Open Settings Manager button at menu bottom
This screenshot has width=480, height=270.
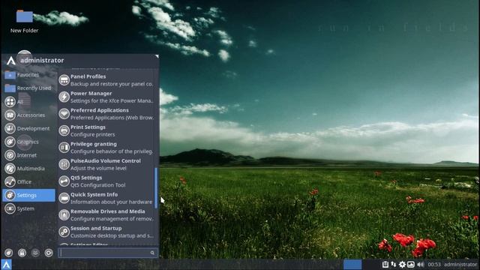click(x=8, y=253)
